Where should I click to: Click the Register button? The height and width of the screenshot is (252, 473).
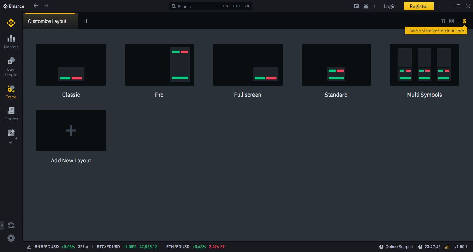419,6
